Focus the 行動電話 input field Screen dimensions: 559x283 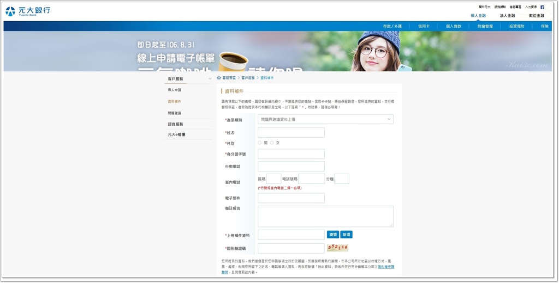pos(291,167)
